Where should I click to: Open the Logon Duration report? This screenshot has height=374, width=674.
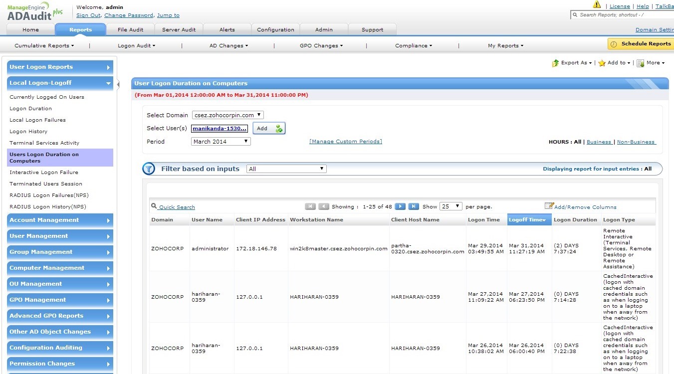pyautogui.click(x=30, y=109)
